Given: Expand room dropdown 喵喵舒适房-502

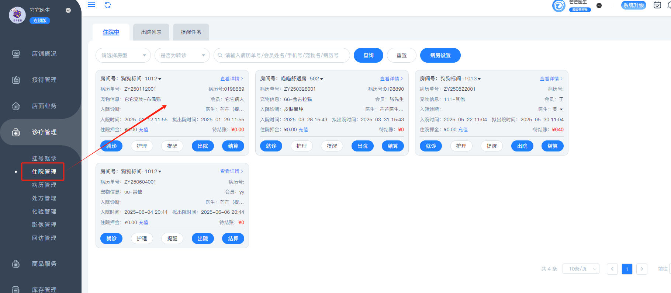Looking at the screenshot, I should (322, 79).
